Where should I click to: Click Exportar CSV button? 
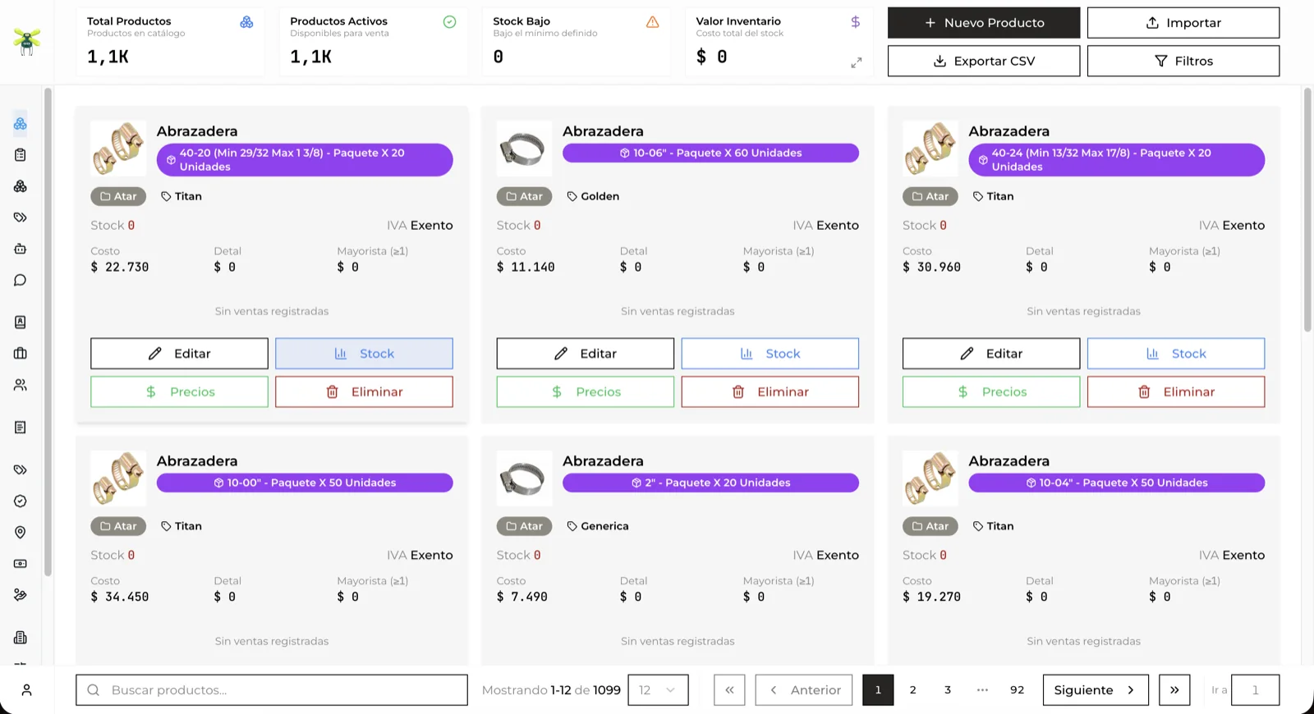coord(983,61)
